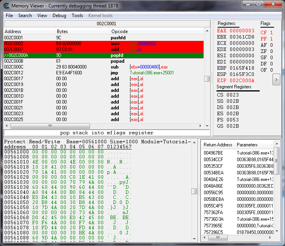Open the Search menu
285x246 pixels.
[x=25, y=16]
